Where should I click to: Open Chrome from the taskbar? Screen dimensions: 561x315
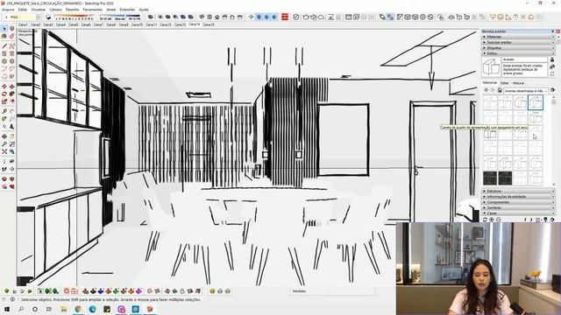(x=78, y=309)
